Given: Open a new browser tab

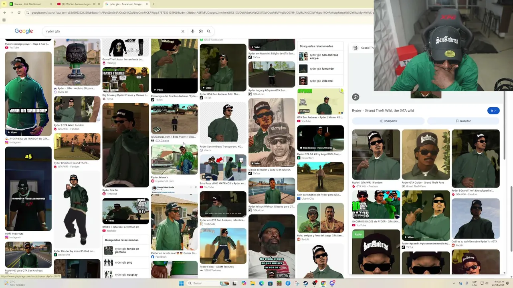Looking at the screenshot, I should point(154,4).
